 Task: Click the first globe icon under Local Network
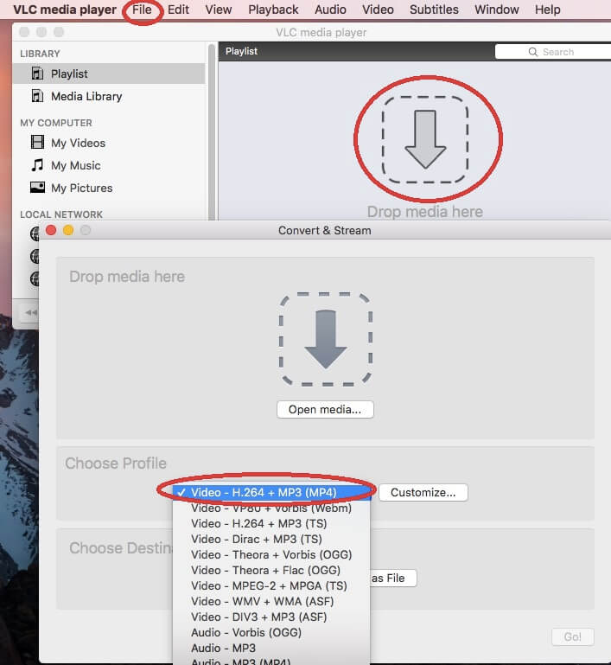tap(35, 233)
